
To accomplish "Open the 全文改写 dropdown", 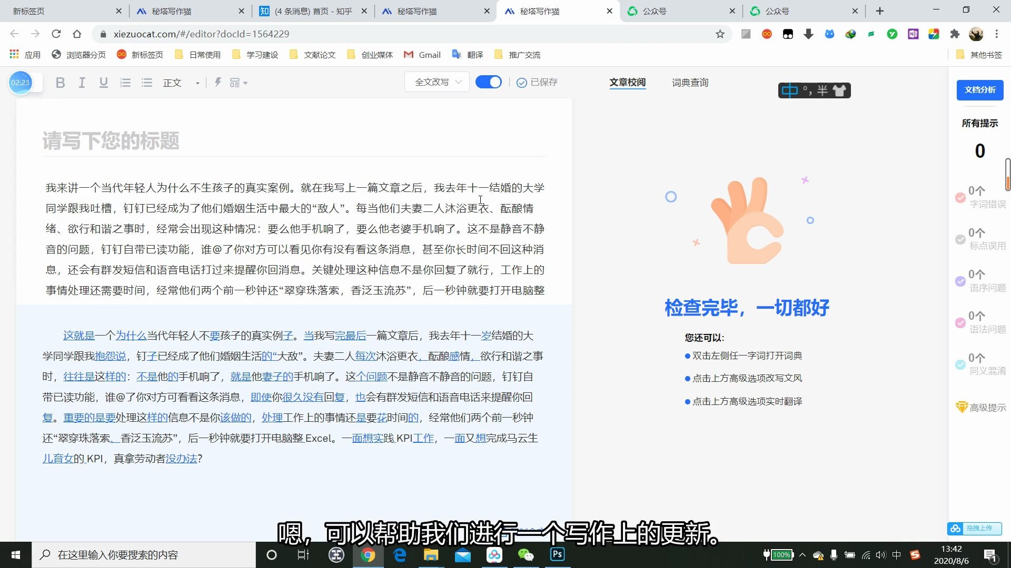I will 437,82.
